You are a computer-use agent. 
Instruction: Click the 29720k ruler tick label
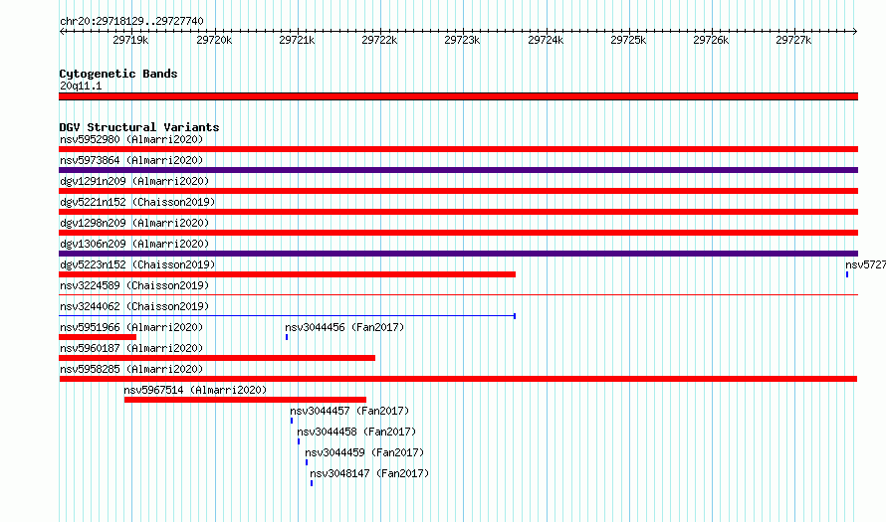214,40
